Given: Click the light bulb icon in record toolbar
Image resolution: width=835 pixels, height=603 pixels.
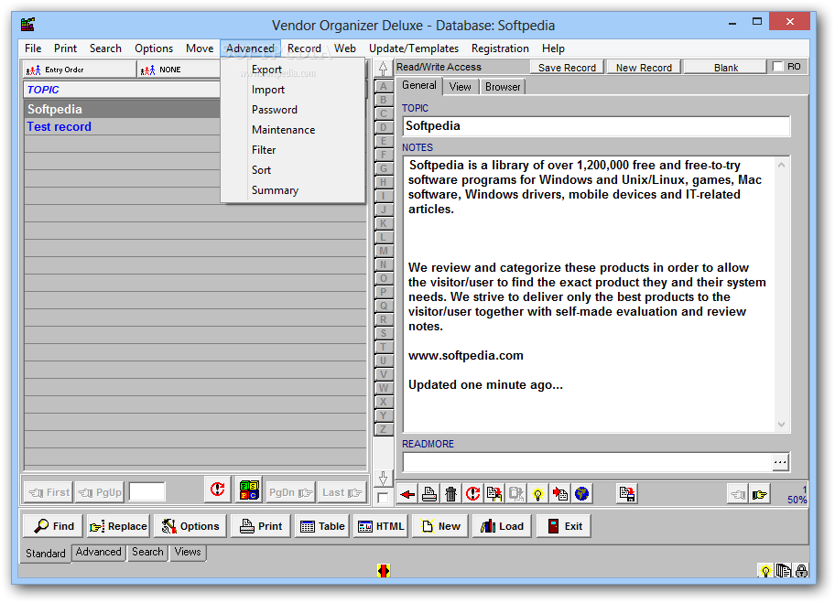Looking at the screenshot, I should [537, 494].
